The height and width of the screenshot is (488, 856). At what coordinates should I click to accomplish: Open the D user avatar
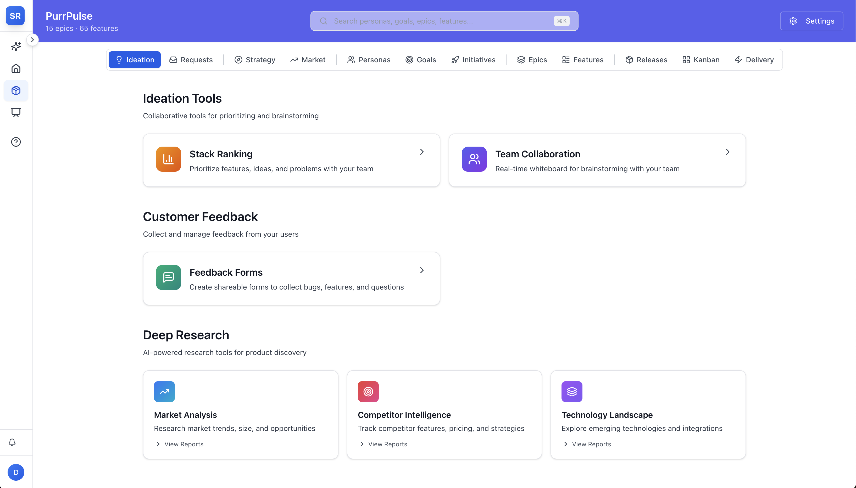tap(16, 472)
